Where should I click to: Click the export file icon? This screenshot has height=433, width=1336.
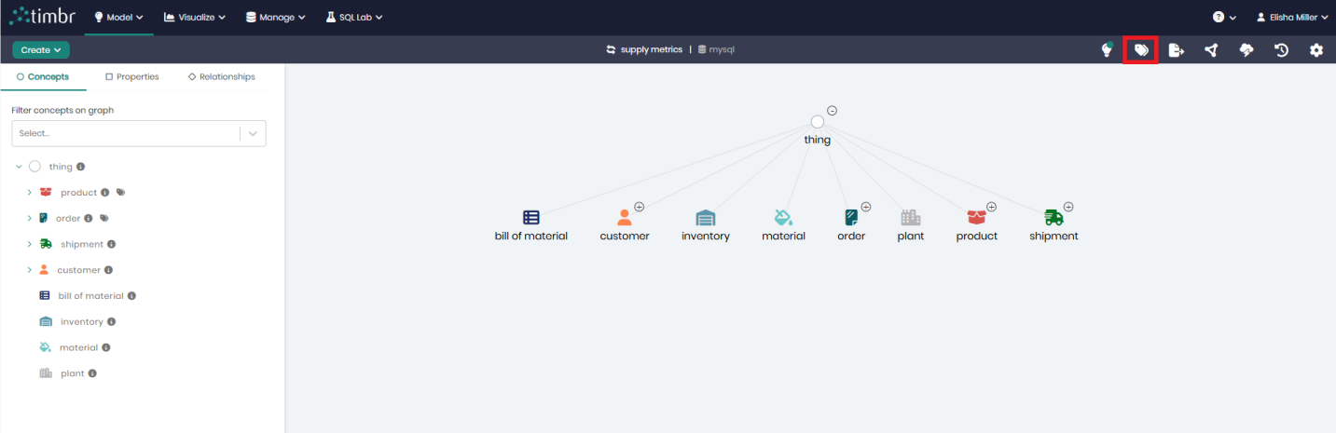click(x=1177, y=50)
